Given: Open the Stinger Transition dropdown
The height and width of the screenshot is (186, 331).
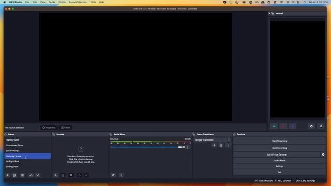Looking at the screenshot, I should [212, 140].
